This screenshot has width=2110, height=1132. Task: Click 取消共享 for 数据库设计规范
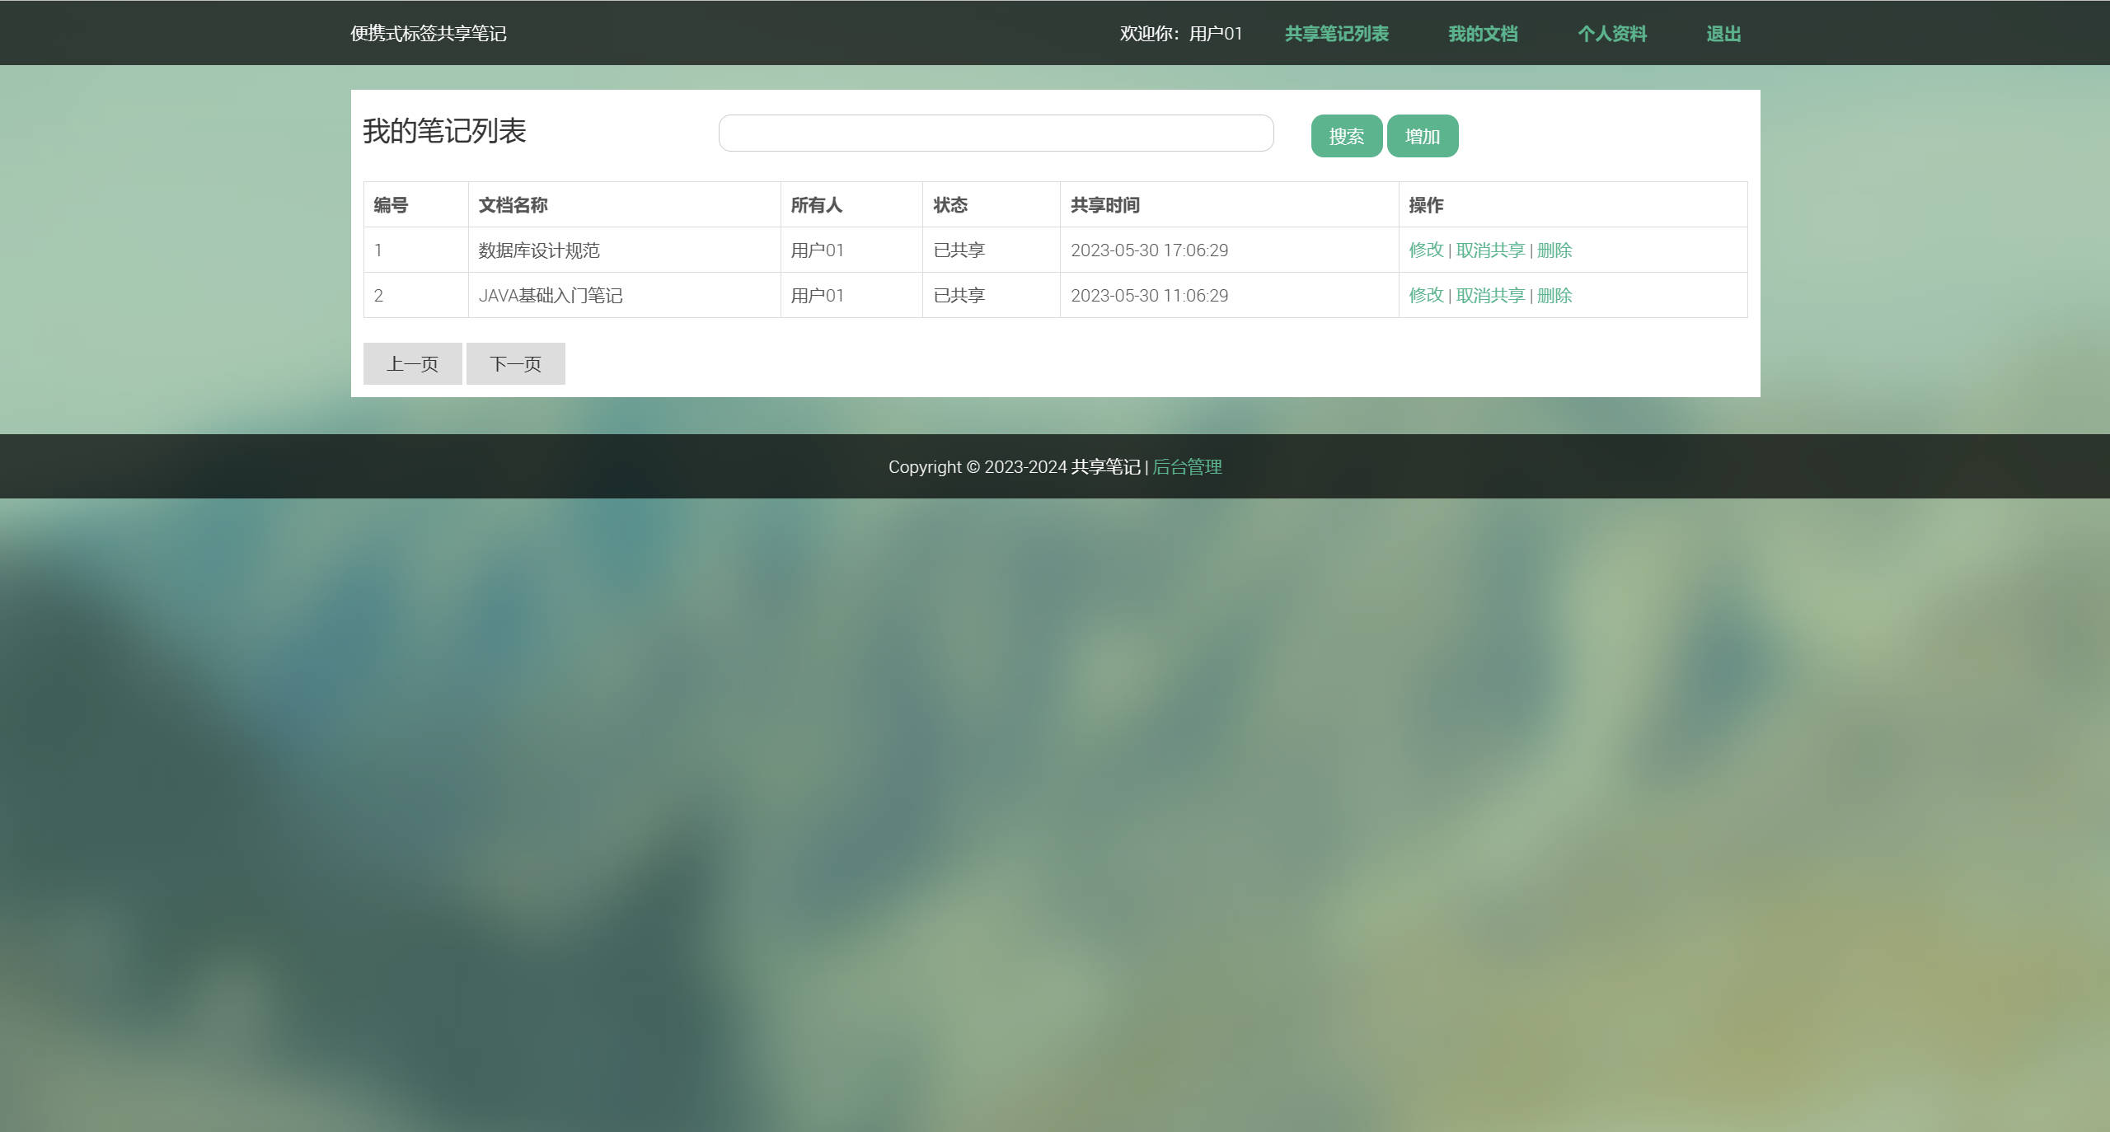coord(1489,250)
